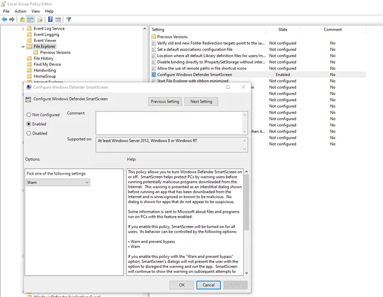
Task: Click the Event Viewer folder icon
Action: (x=30, y=40)
